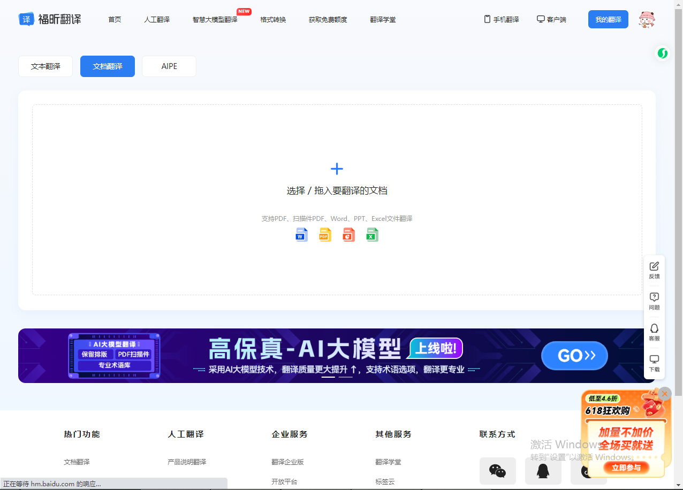Click the Excel file type icon

click(373, 235)
